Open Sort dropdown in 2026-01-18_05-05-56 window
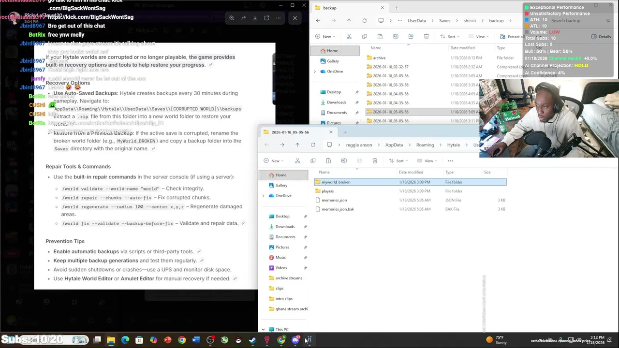619x348 pixels. point(399,160)
